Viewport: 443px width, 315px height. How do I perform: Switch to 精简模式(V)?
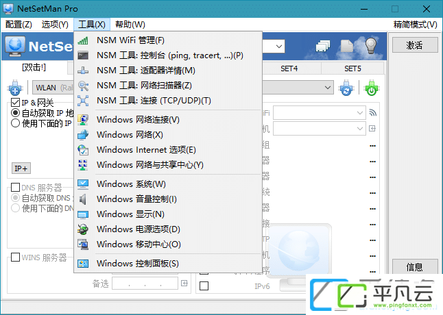(416, 25)
